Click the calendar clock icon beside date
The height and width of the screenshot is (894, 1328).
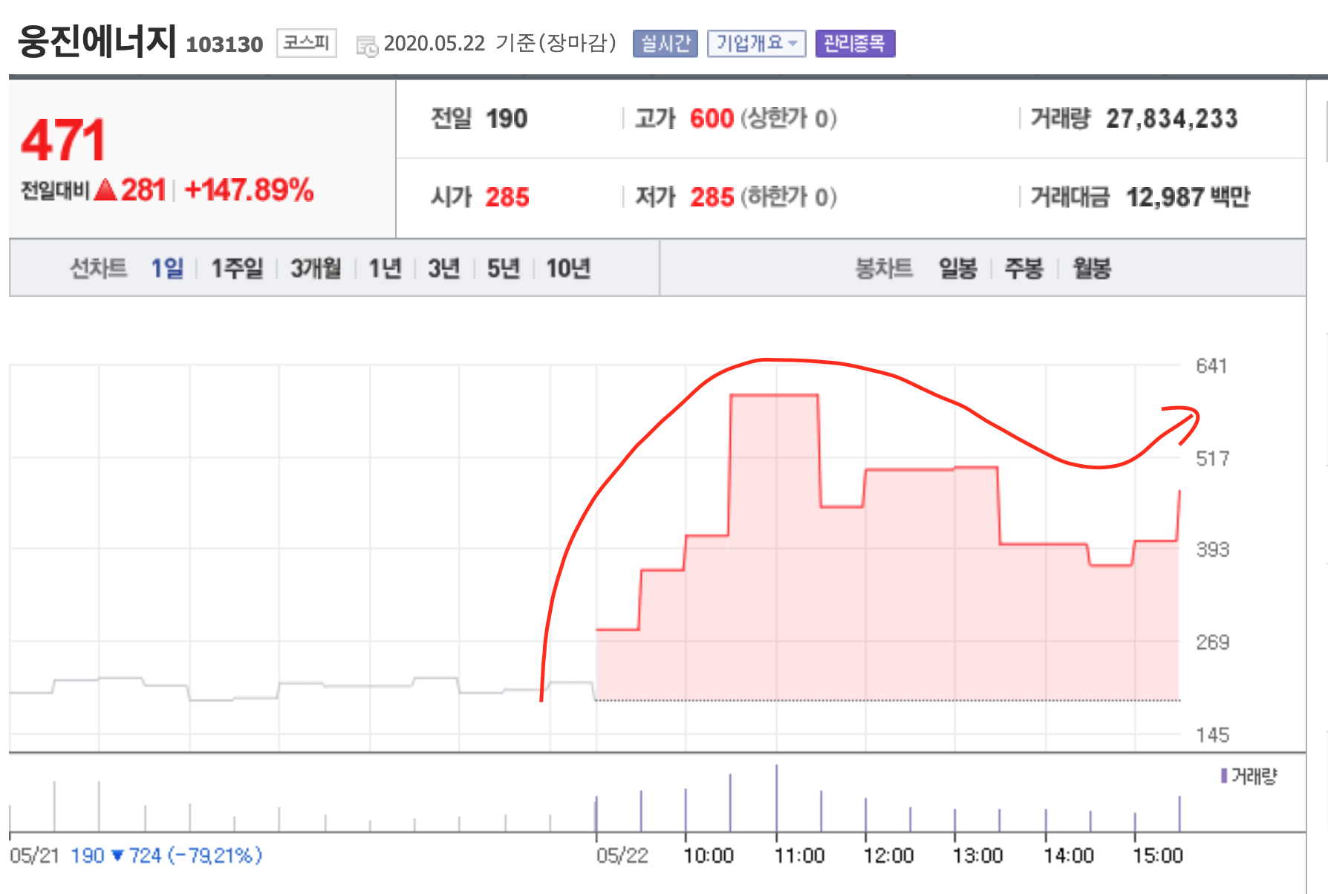[367, 46]
